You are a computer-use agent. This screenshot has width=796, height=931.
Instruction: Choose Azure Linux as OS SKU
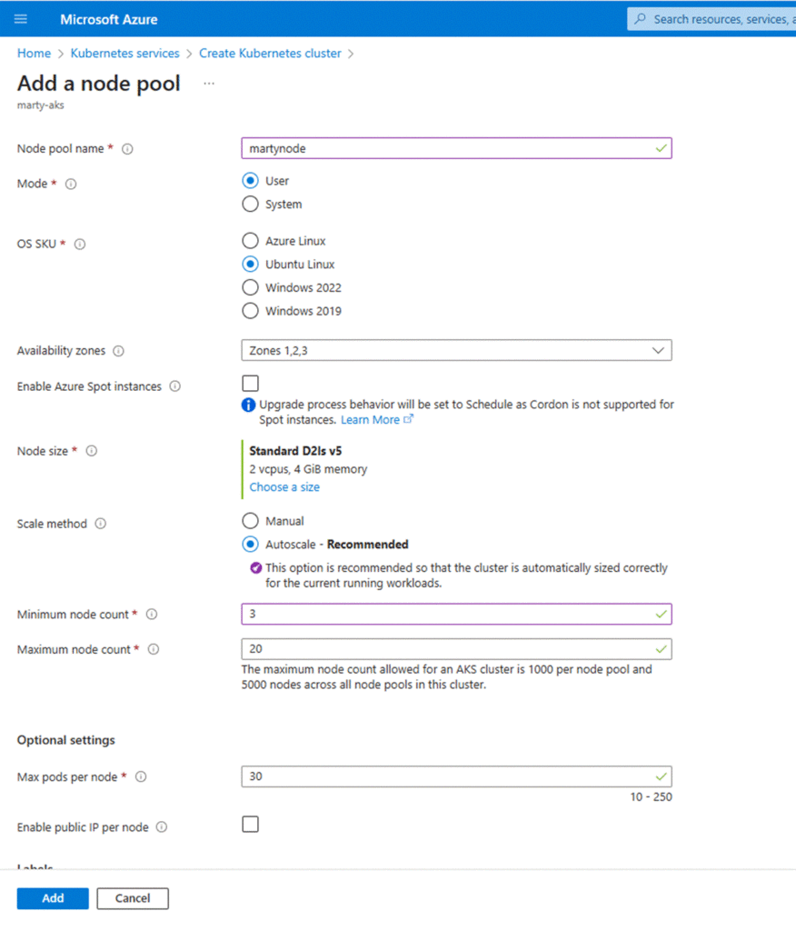[251, 241]
